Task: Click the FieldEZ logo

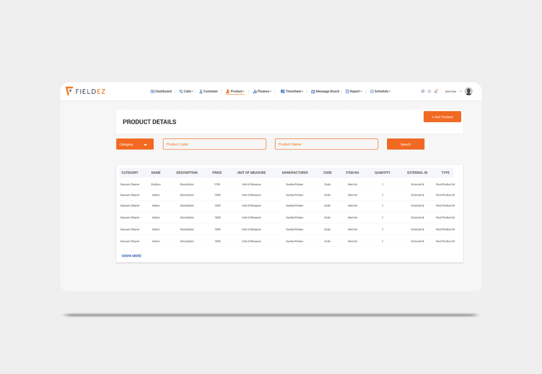Action: 86,92
